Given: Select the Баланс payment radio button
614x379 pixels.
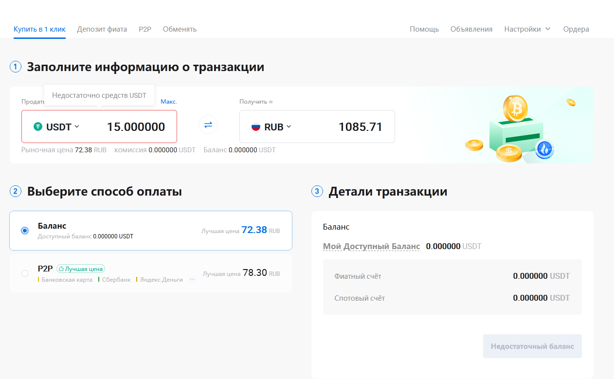Looking at the screenshot, I should [x=25, y=231].
